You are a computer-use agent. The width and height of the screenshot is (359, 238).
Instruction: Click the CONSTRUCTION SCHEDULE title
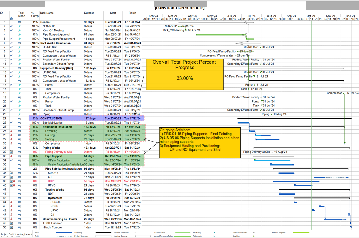[179, 8]
